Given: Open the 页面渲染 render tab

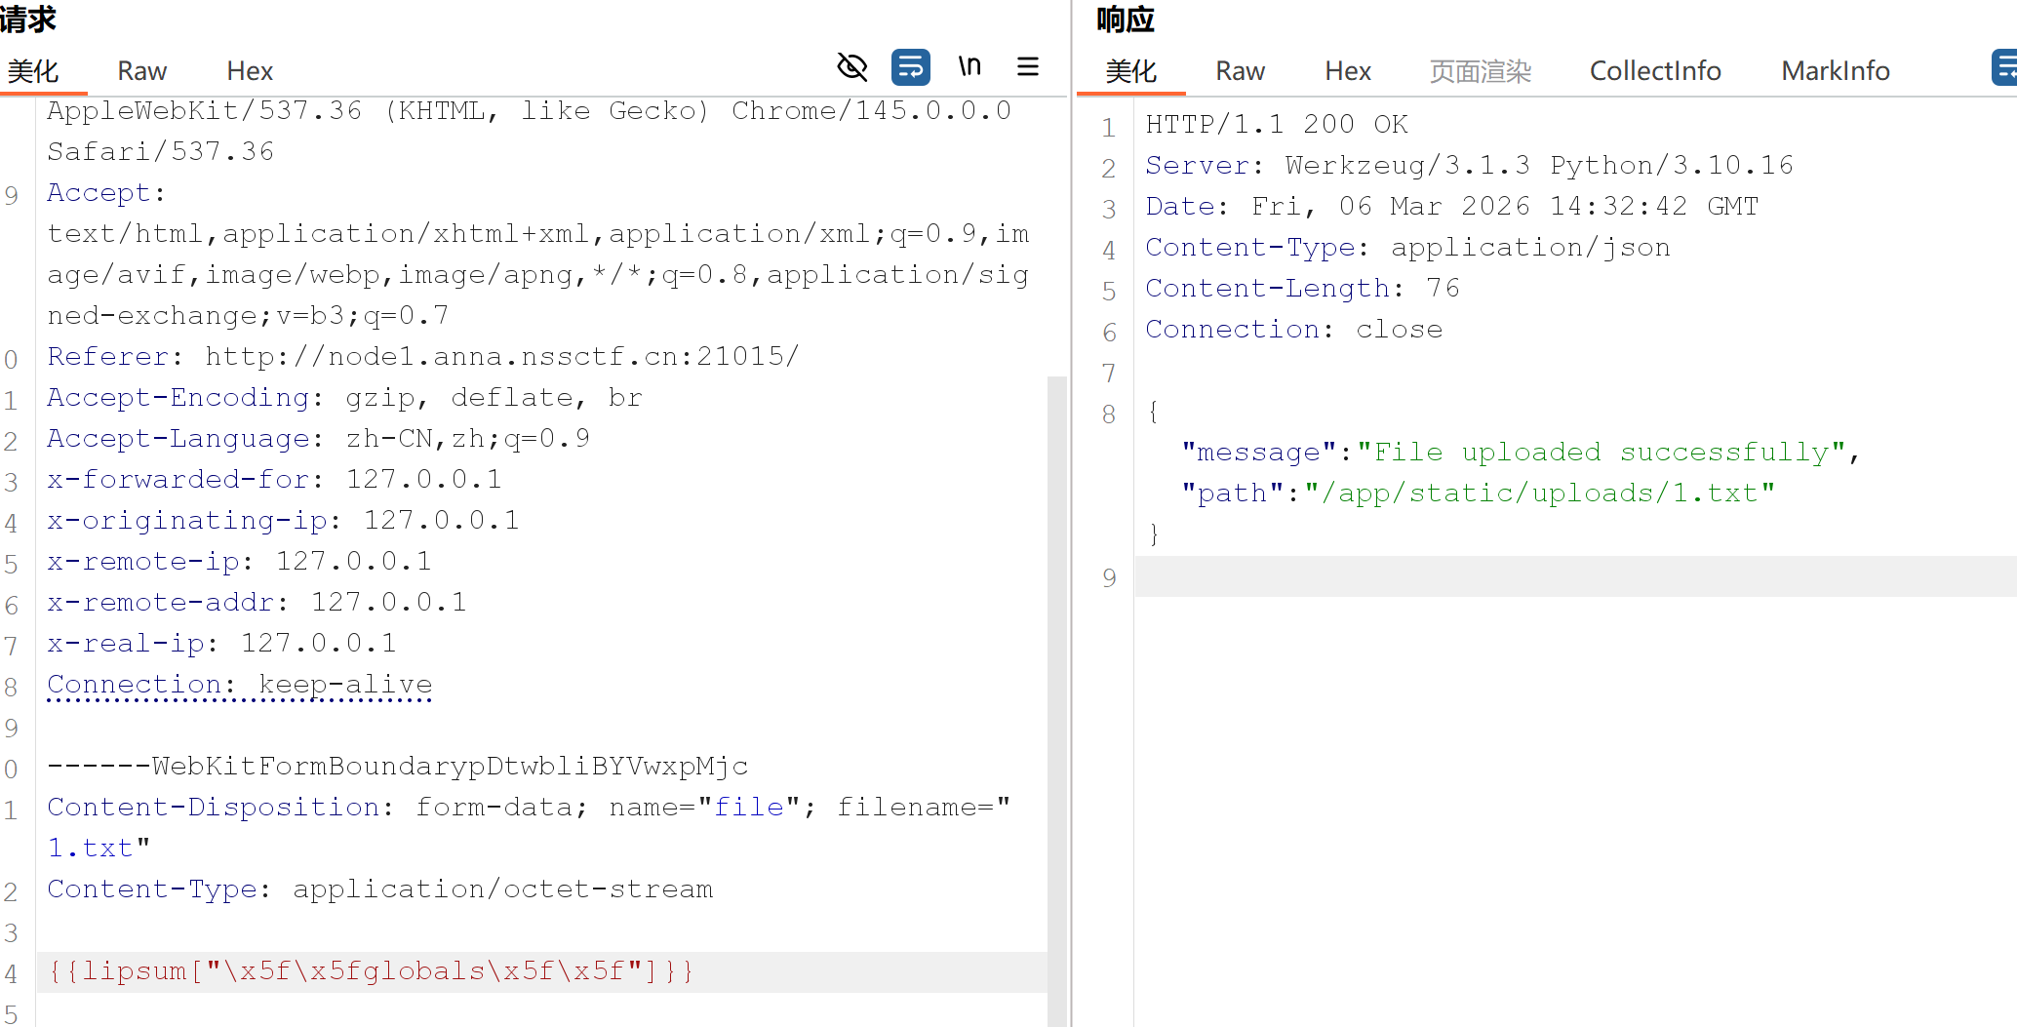Looking at the screenshot, I should (x=1480, y=71).
